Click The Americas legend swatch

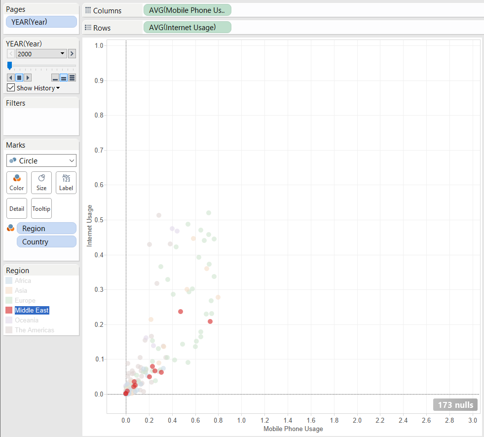(x=9, y=330)
